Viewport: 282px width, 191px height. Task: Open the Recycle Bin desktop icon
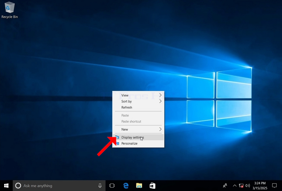(10, 10)
